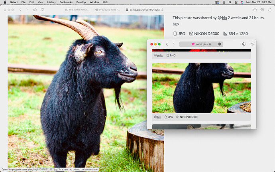Open the large goat photo in background window
The image size is (275, 172).
[86, 93]
